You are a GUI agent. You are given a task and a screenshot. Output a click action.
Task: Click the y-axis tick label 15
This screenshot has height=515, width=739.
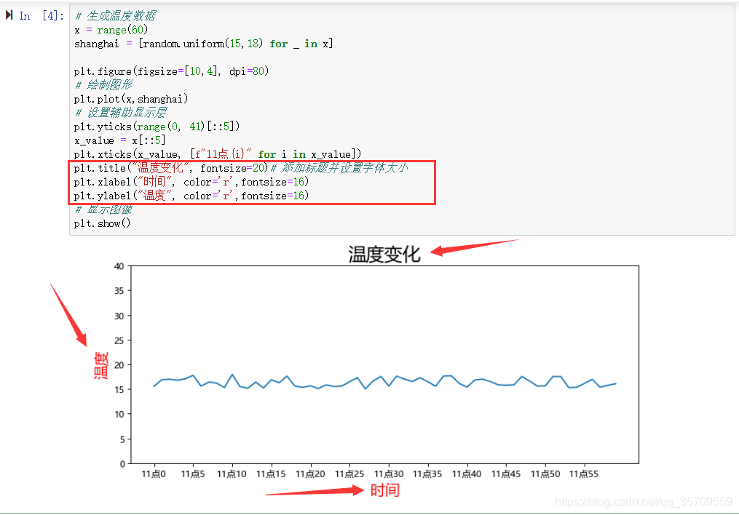tap(119, 389)
